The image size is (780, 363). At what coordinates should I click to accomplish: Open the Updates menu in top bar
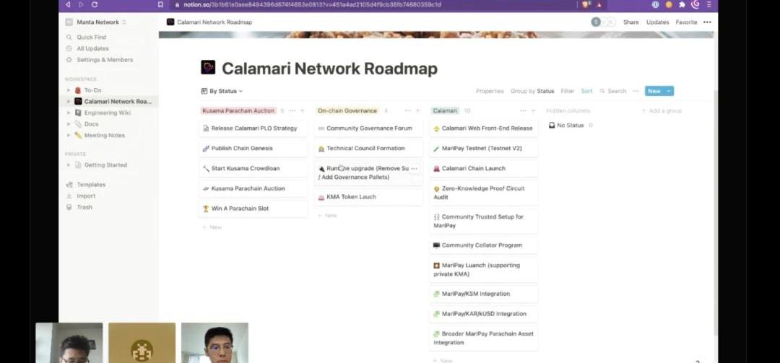(x=657, y=22)
